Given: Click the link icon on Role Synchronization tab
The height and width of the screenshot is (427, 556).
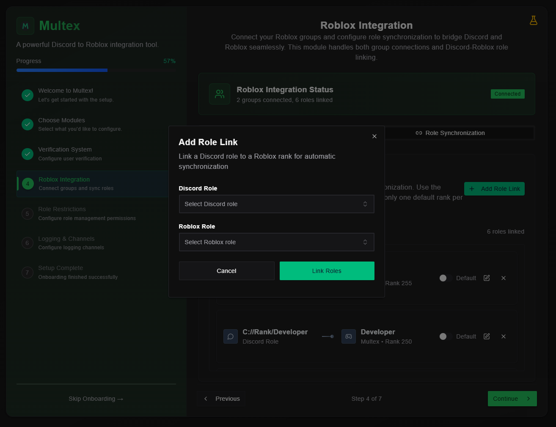Looking at the screenshot, I should pos(419,133).
